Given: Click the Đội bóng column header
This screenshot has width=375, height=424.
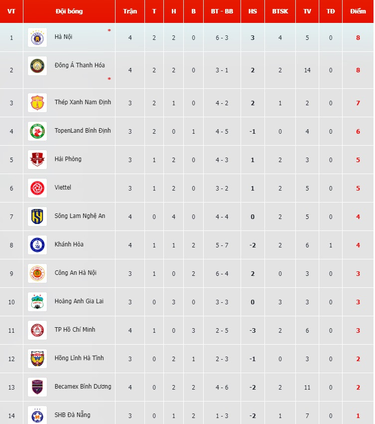Looking at the screenshot, I should (x=69, y=11).
